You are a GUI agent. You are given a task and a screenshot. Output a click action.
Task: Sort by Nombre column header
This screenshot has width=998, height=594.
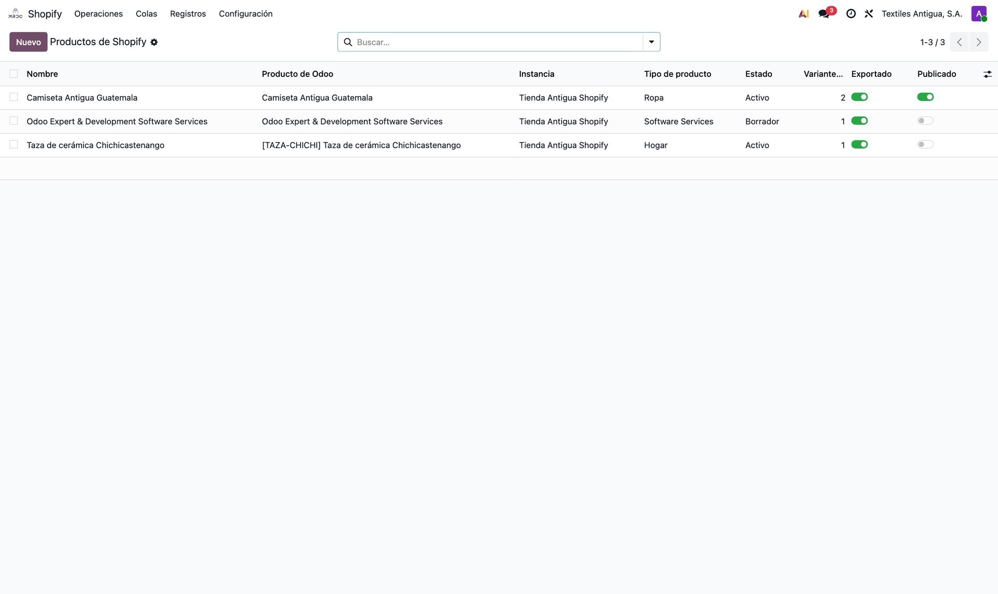(42, 74)
